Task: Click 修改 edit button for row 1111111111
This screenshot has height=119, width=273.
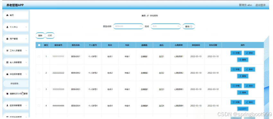Action: pos(249,53)
